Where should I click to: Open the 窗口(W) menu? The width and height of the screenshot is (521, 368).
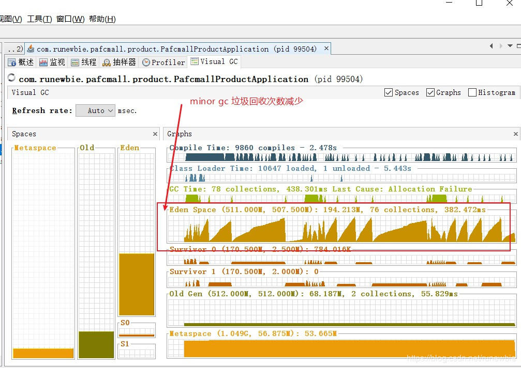(x=70, y=19)
